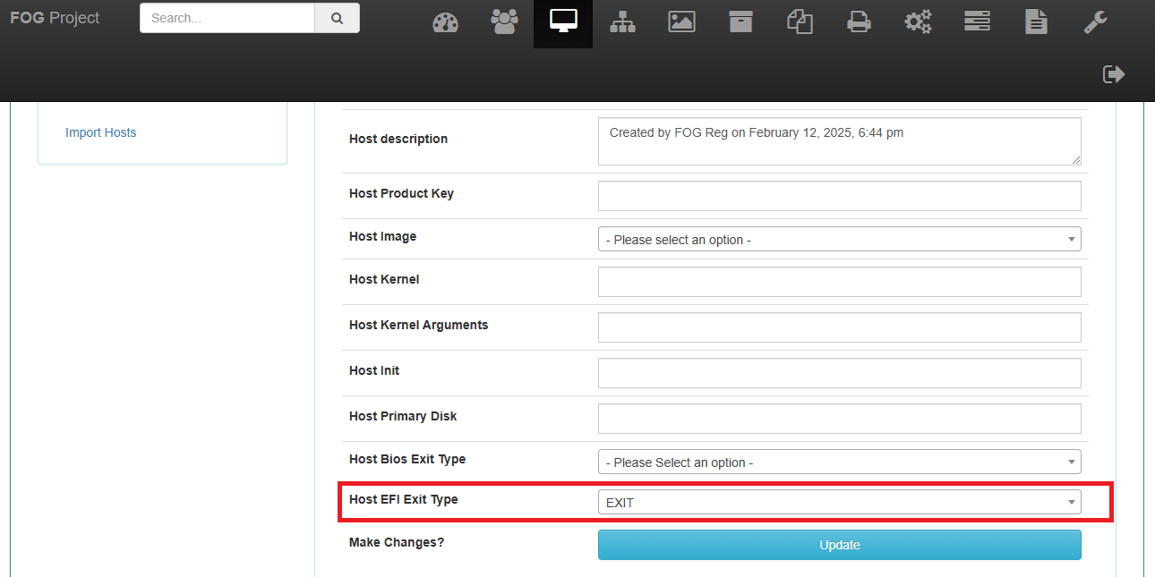
Task: Open the Host EFI Exit Type dropdown
Action: coord(839,503)
